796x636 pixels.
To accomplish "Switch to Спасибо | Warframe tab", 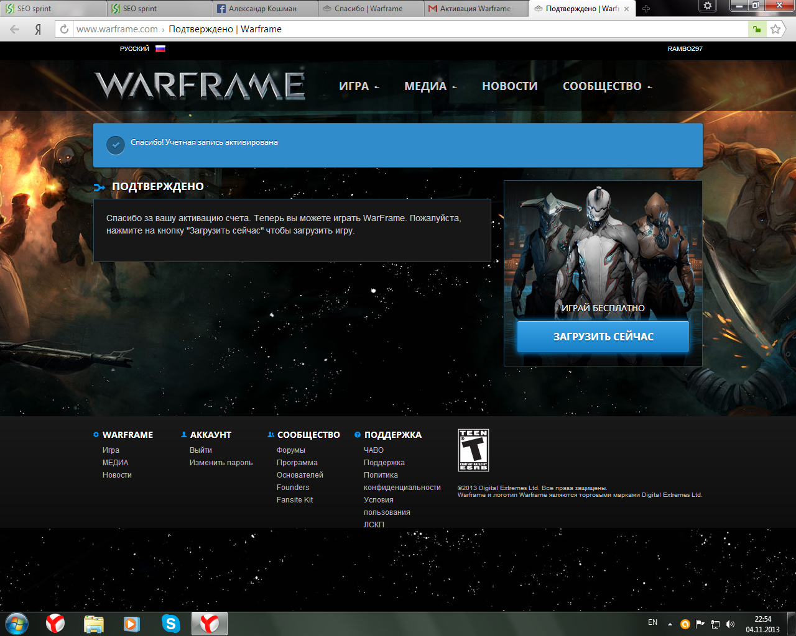I will click(371, 9).
